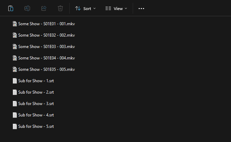Click the Paste clipboard icon
The image size is (231, 142).
pos(11,8)
